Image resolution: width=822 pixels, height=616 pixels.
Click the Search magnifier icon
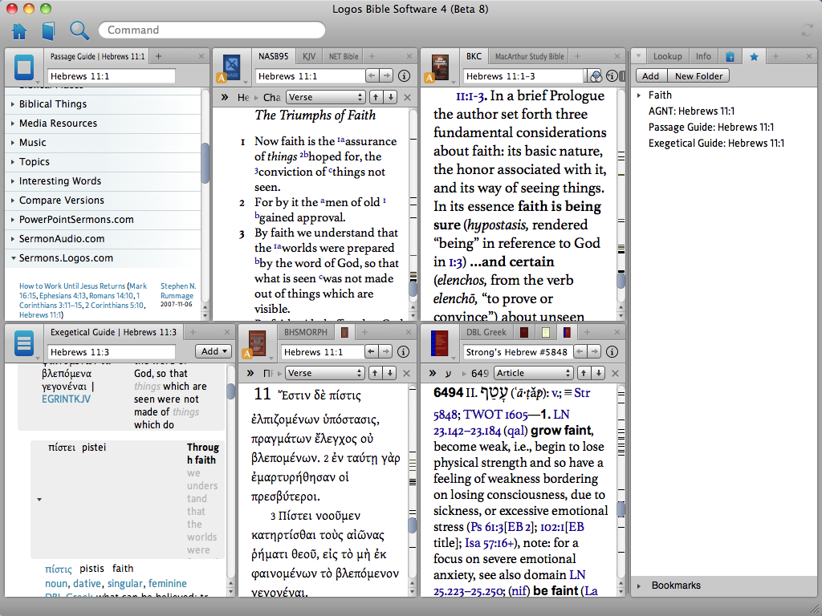tap(79, 30)
